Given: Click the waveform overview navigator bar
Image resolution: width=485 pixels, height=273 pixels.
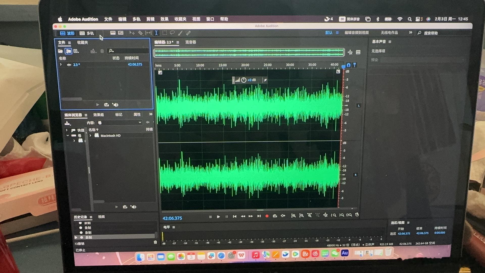Looking at the screenshot, I should click(249, 53).
